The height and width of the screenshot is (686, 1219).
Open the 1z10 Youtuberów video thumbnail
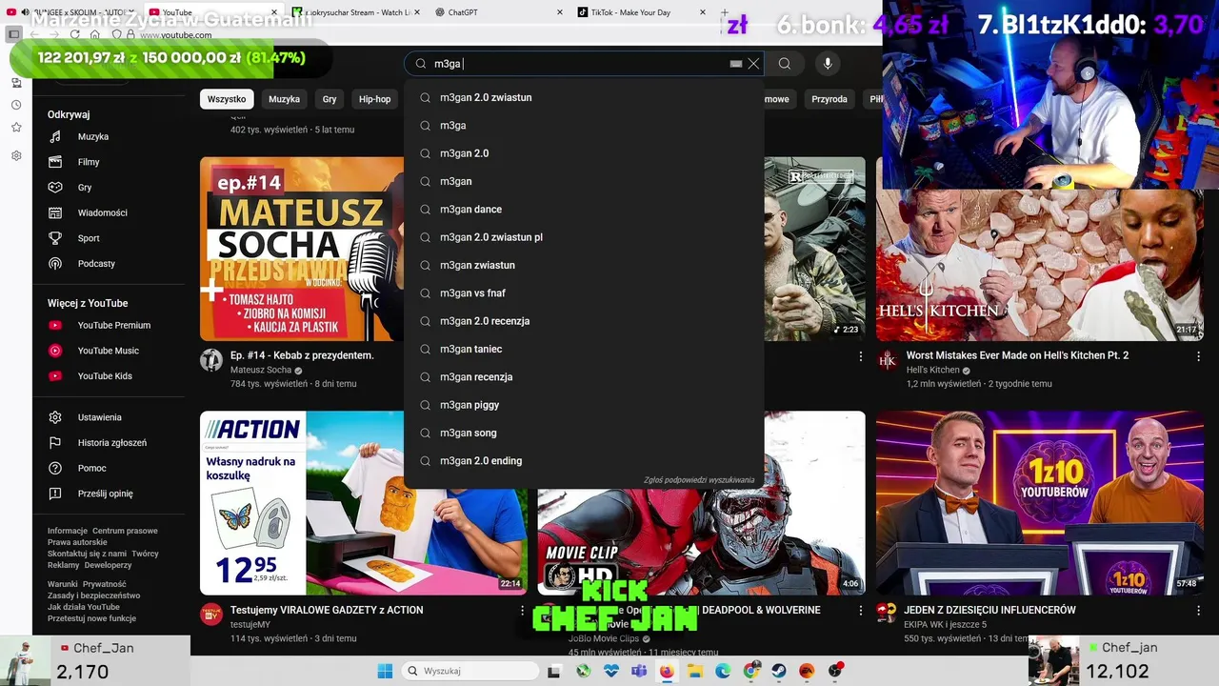click(x=1039, y=503)
